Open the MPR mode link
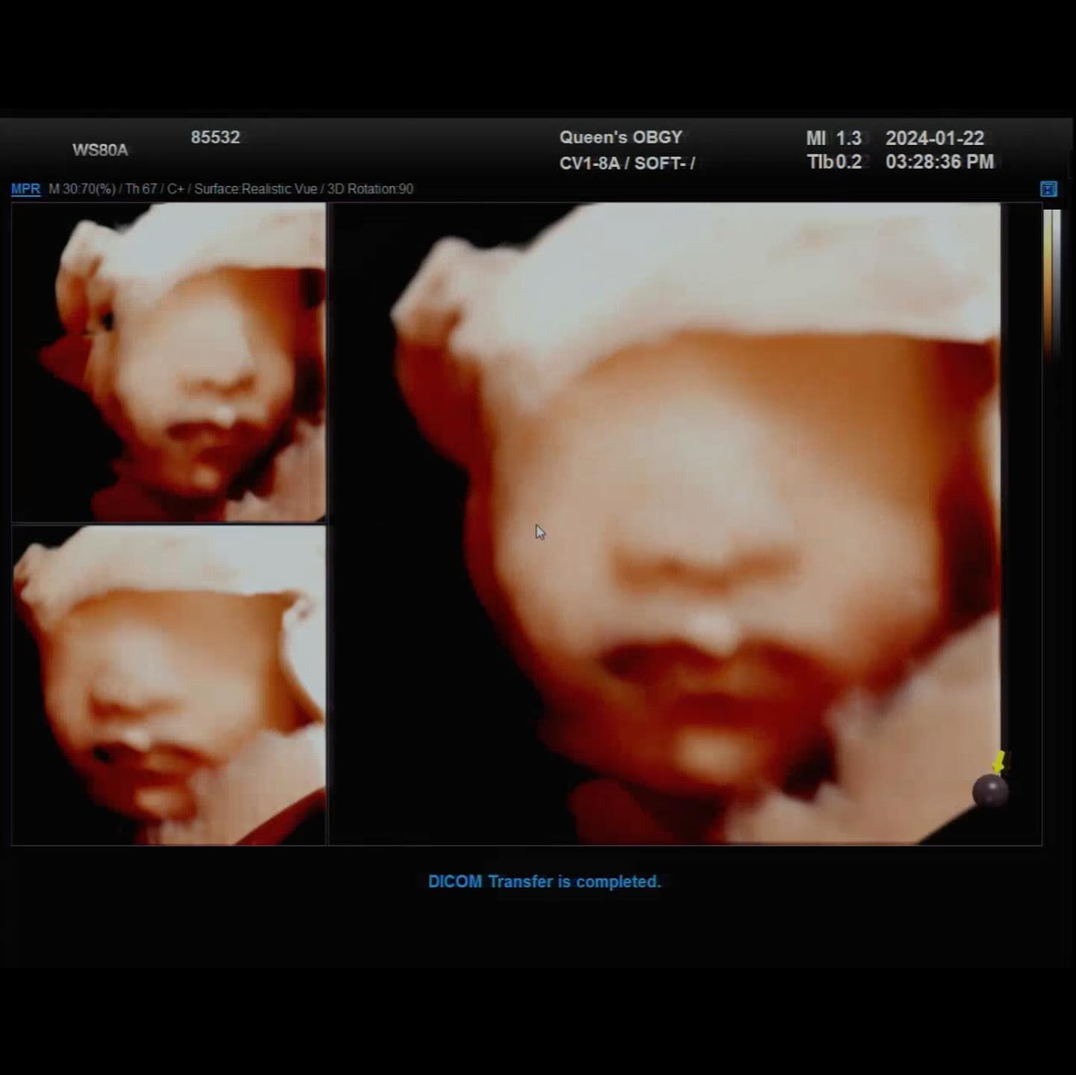Image resolution: width=1076 pixels, height=1075 pixels. pos(25,189)
